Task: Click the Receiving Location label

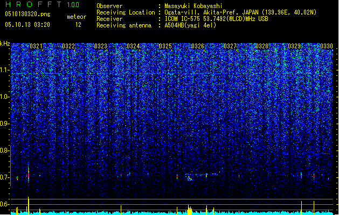Action: tap(126, 12)
